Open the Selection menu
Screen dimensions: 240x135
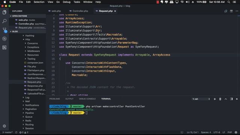(x=39, y=2)
